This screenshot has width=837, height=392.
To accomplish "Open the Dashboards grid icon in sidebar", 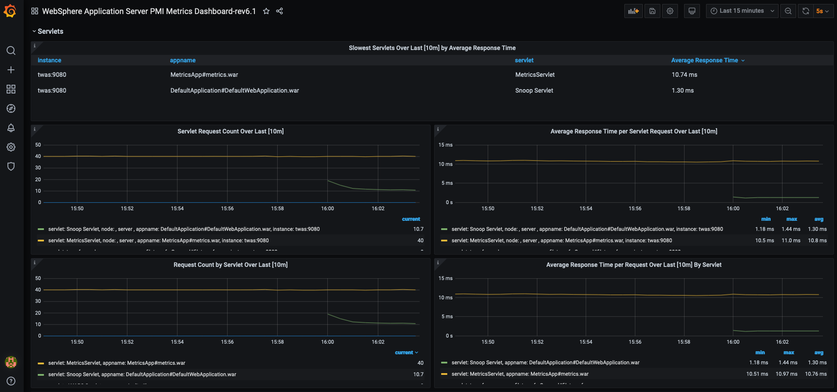I will 11,89.
